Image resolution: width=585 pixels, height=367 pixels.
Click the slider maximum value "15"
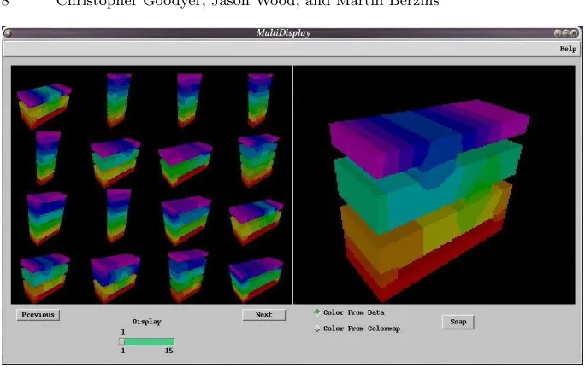169,351
